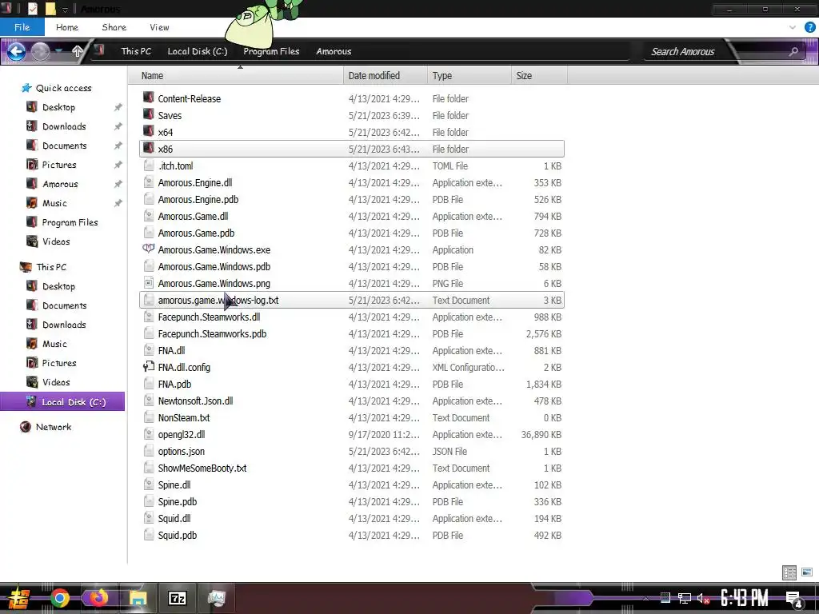The width and height of the screenshot is (819, 614).
Task: Click Local Disk (C:) breadcrumb
Action: click(x=198, y=51)
